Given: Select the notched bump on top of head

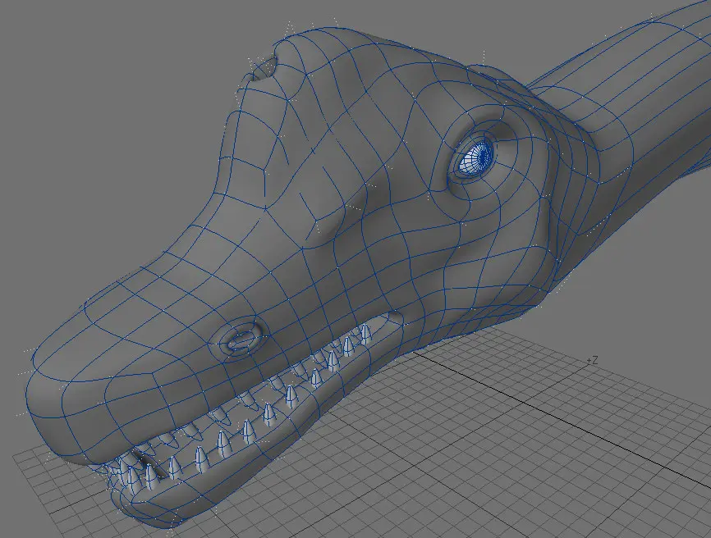Looking at the screenshot, I should click(264, 71).
